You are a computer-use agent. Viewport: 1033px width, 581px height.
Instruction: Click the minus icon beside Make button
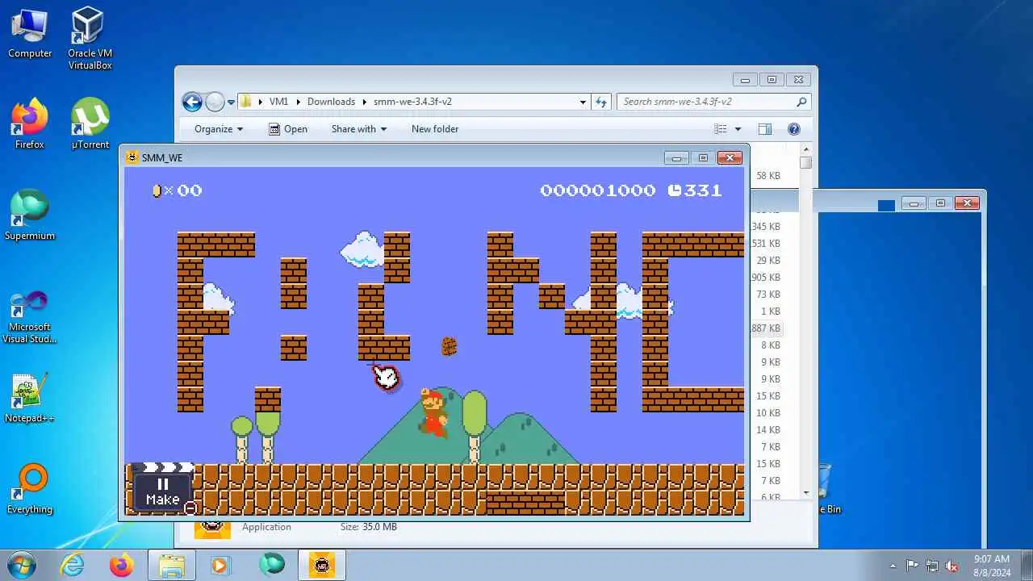point(190,508)
